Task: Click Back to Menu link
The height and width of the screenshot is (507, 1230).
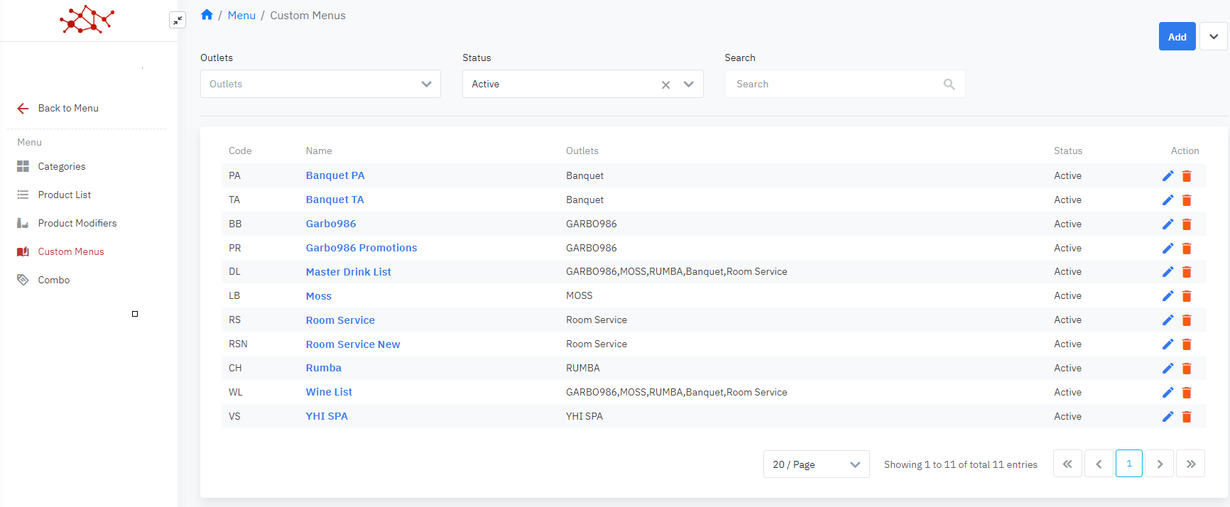Action: coord(67,108)
